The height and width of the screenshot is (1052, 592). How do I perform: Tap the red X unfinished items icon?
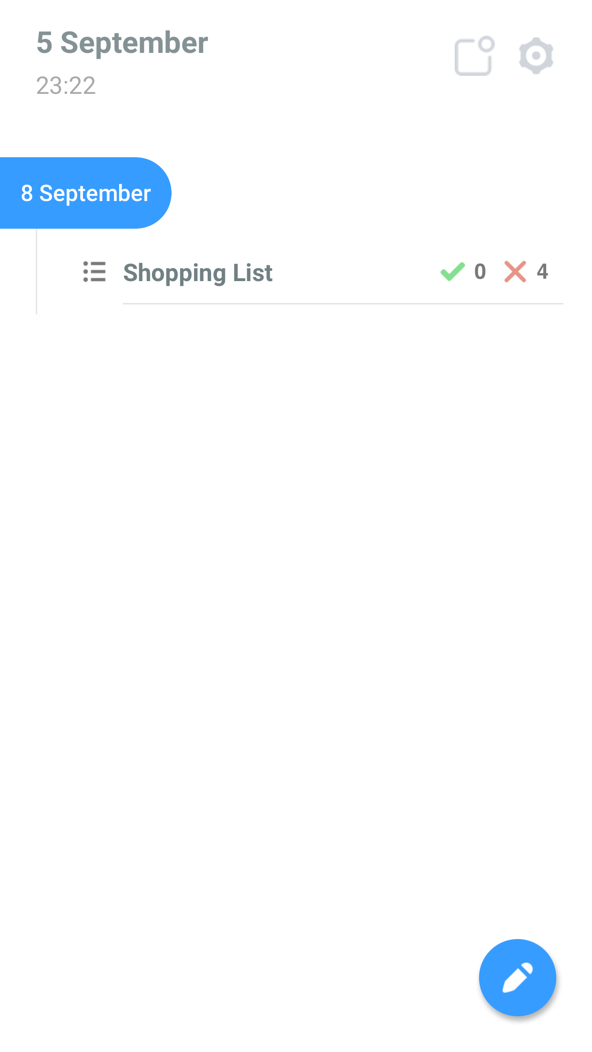(x=515, y=272)
